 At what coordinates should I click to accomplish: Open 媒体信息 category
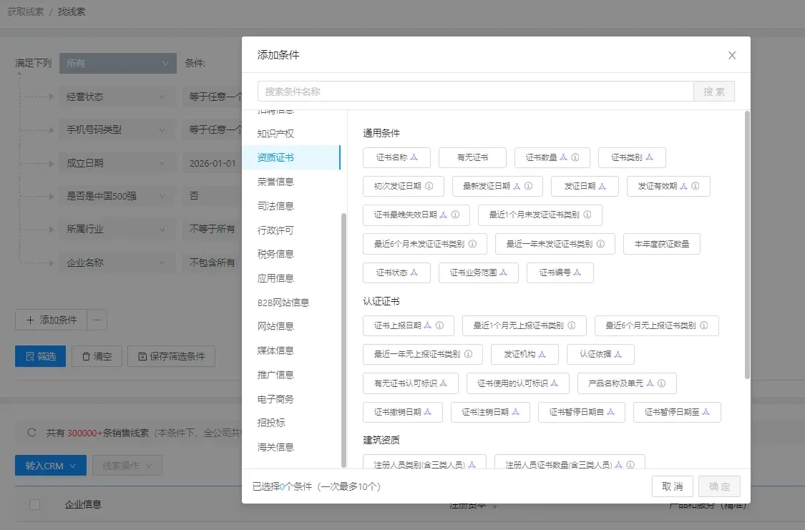(x=275, y=350)
